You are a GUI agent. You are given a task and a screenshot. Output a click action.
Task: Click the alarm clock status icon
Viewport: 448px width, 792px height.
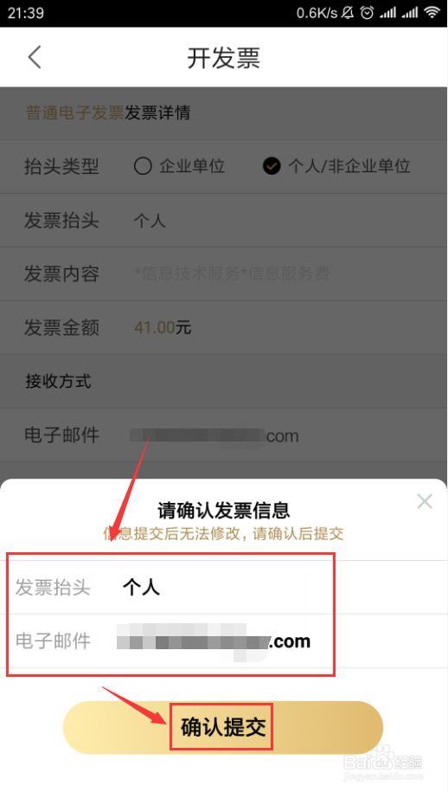tap(368, 13)
